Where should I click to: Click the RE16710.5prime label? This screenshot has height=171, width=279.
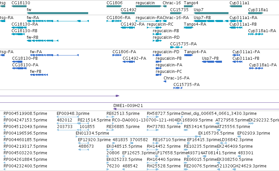click(169, 139)
